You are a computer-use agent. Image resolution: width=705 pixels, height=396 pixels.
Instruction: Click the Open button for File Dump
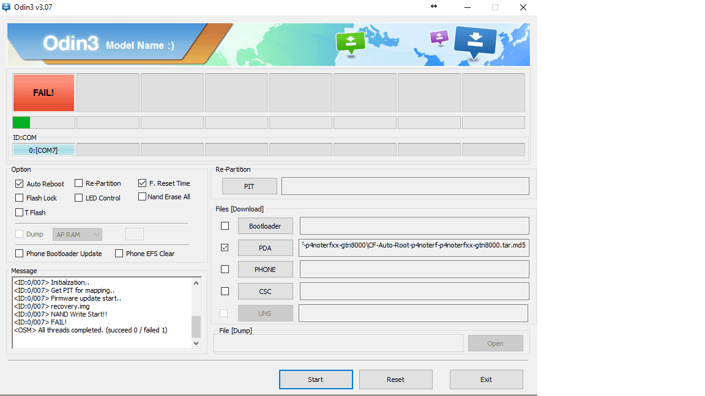[x=496, y=343]
